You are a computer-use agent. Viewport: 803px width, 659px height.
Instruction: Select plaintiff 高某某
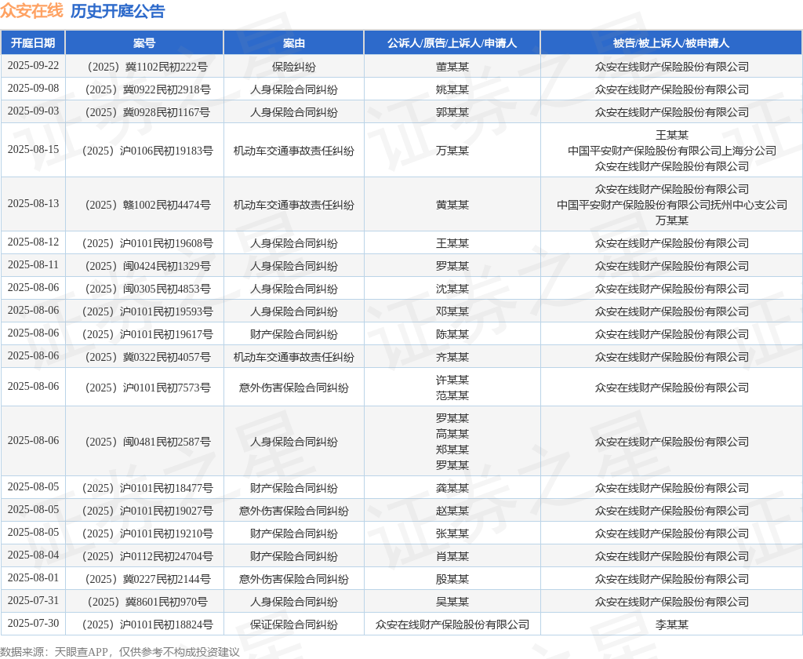pyautogui.click(x=452, y=434)
